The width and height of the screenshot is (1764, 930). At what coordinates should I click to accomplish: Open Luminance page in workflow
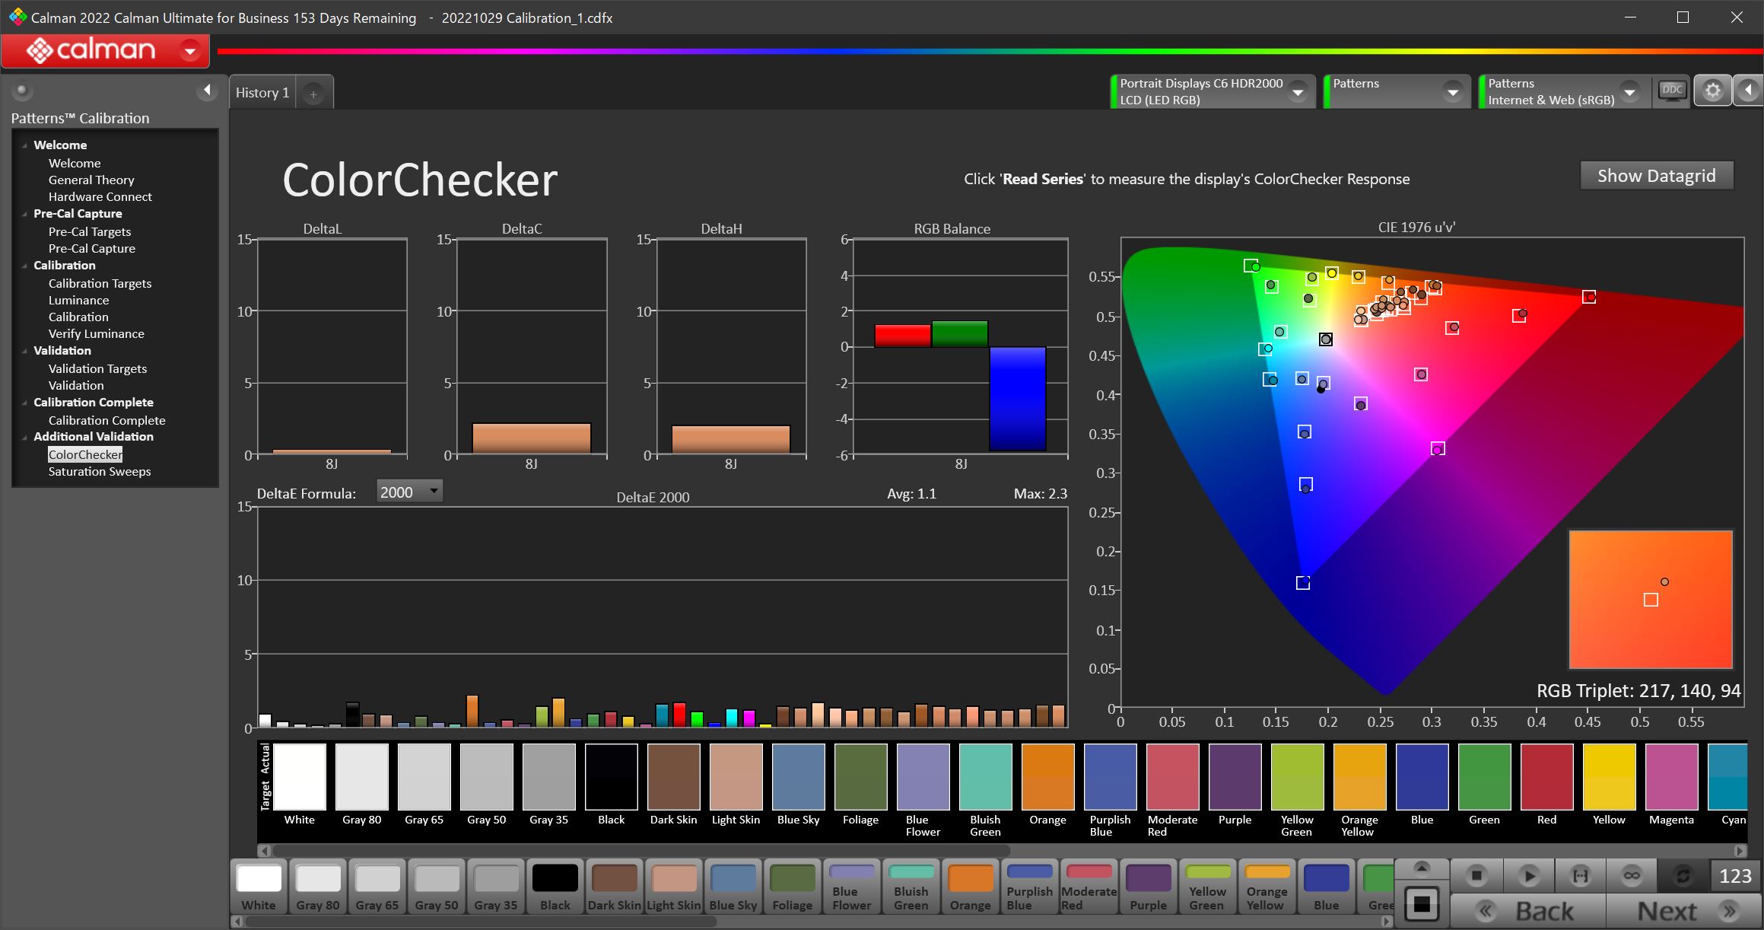(78, 301)
